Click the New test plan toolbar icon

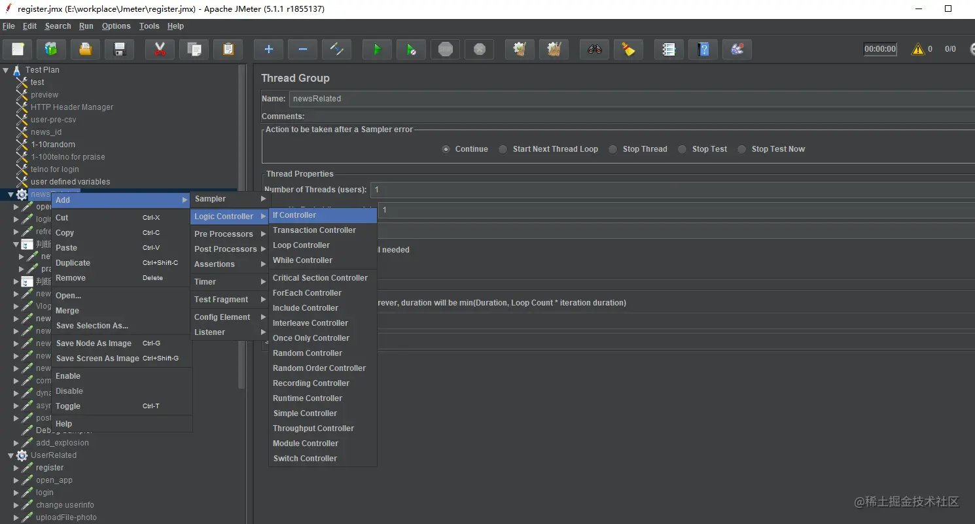[x=18, y=49]
